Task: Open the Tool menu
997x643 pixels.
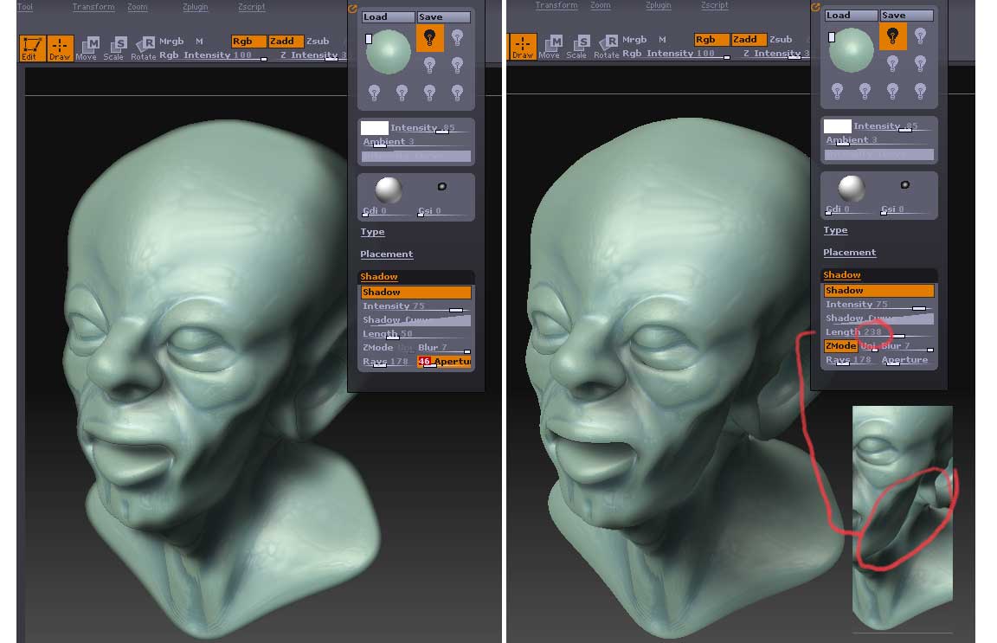Action: coord(24,6)
